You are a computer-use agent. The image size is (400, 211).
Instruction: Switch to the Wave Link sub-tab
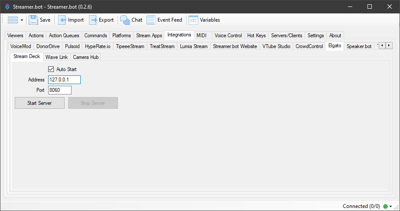(57, 57)
